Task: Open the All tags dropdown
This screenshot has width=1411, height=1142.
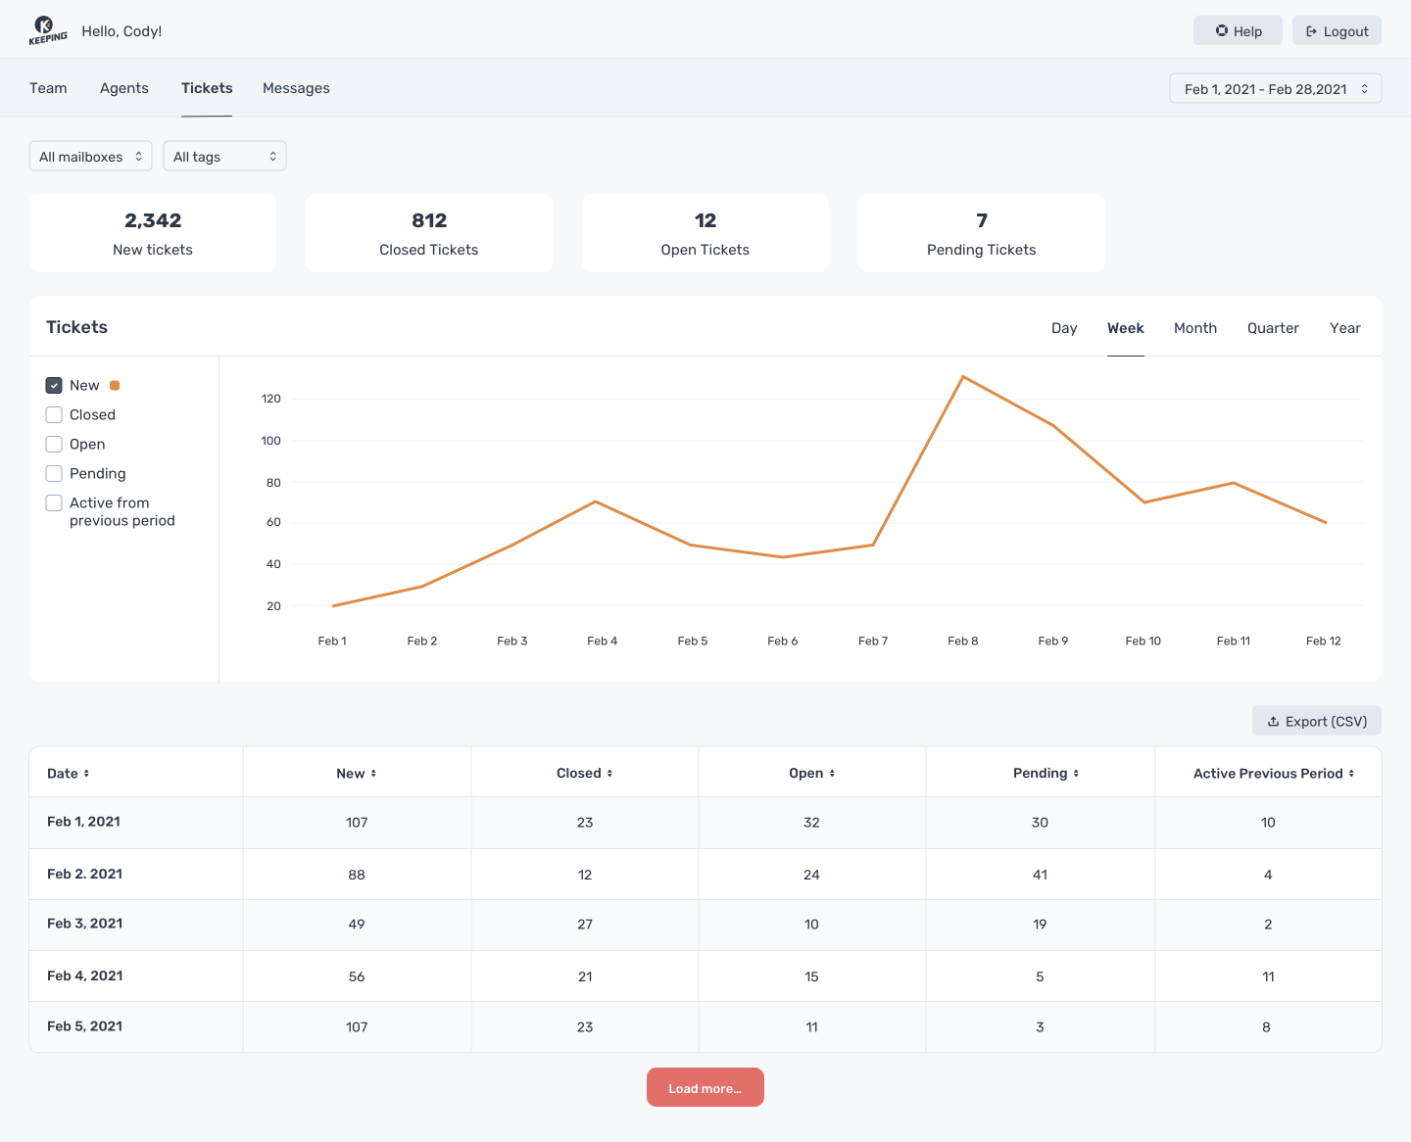Action: click(224, 157)
